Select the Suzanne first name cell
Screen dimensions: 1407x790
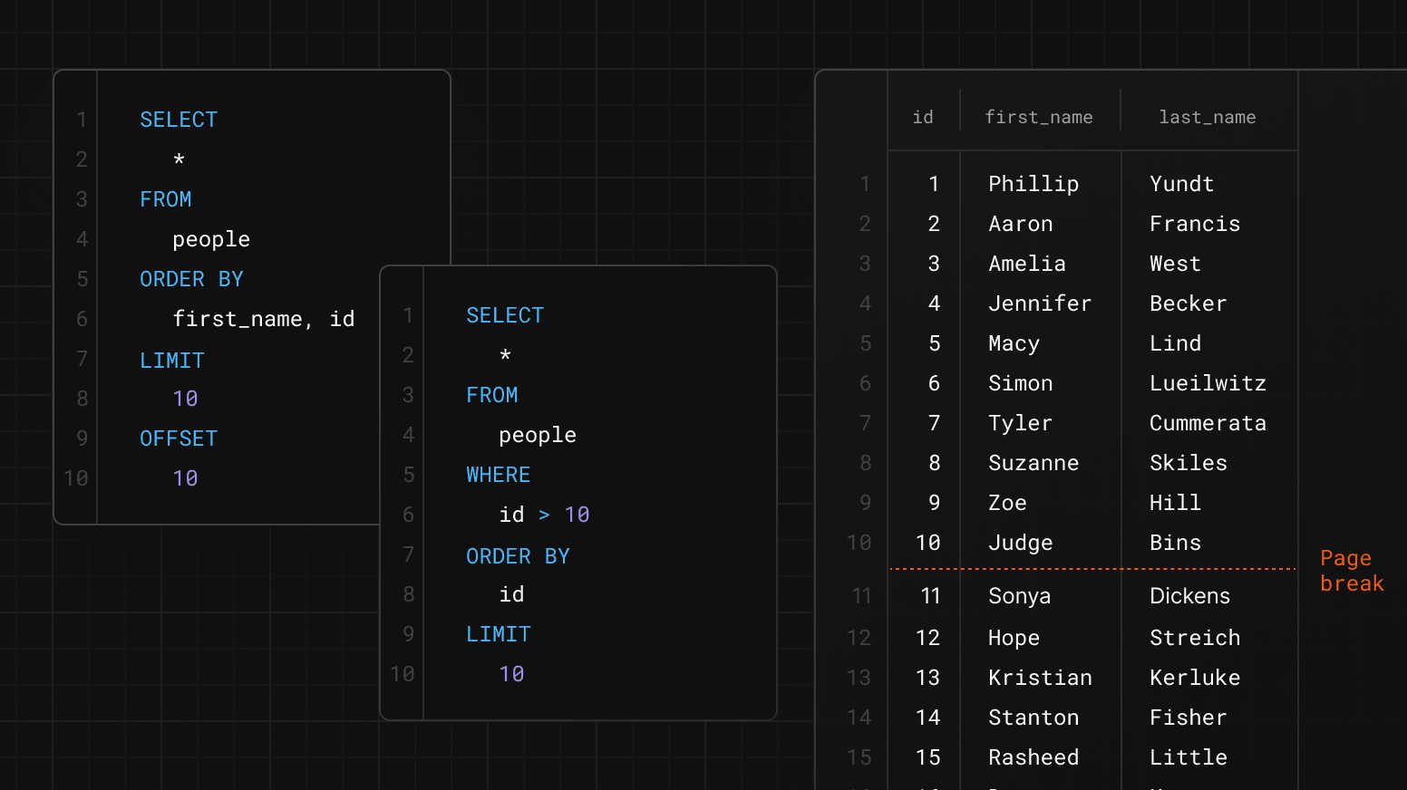(x=1033, y=463)
